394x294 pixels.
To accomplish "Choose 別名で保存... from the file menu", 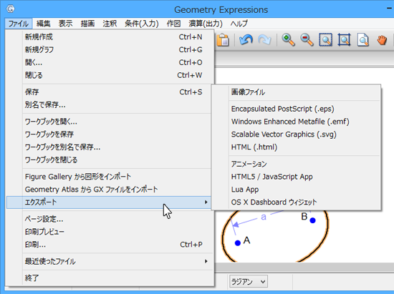I will [x=45, y=104].
